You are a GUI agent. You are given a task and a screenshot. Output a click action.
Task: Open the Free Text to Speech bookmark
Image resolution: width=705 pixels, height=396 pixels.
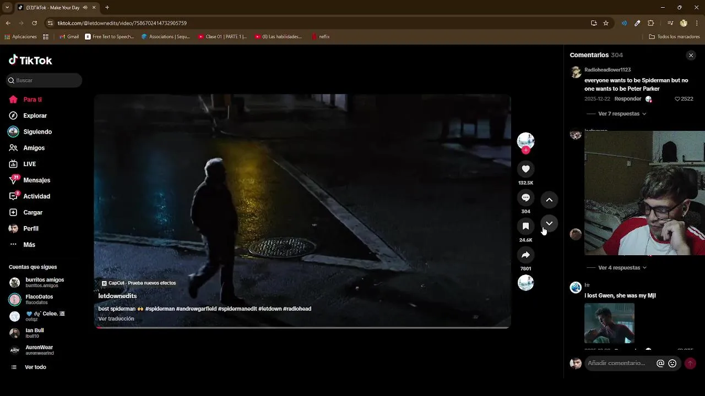pyautogui.click(x=110, y=37)
